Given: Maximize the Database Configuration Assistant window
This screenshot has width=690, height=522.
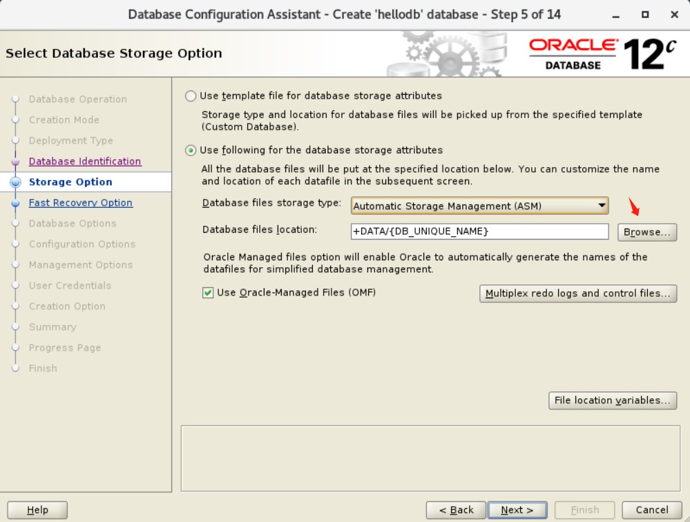Looking at the screenshot, I should (645, 15).
